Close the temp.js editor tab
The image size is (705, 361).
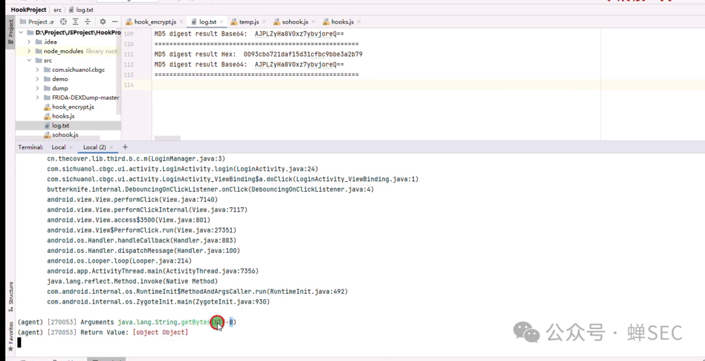point(264,22)
